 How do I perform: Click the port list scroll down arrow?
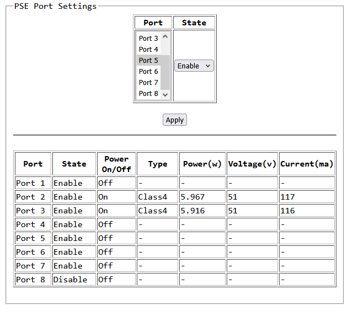pos(165,95)
